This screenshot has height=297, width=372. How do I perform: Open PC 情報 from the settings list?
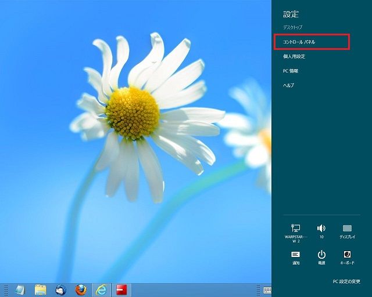click(291, 71)
